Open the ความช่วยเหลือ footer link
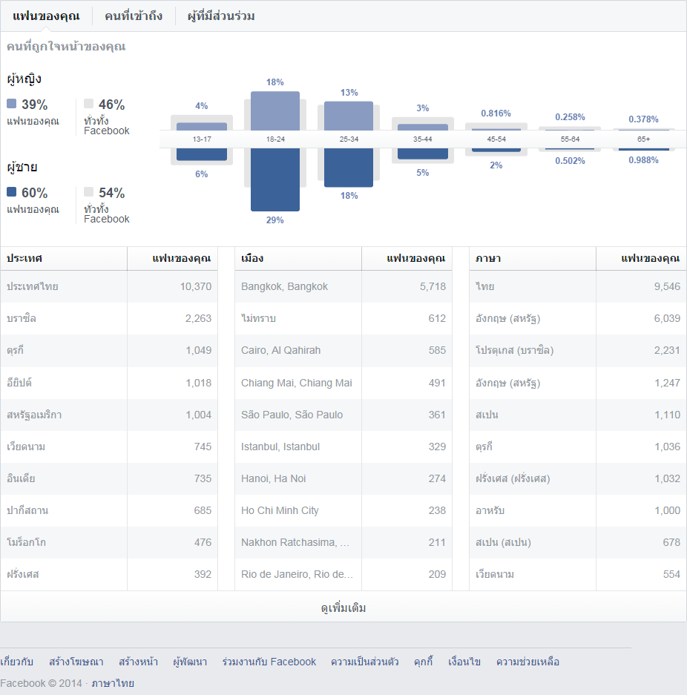Viewport: 687px width, 695px height. pos(528,662)
